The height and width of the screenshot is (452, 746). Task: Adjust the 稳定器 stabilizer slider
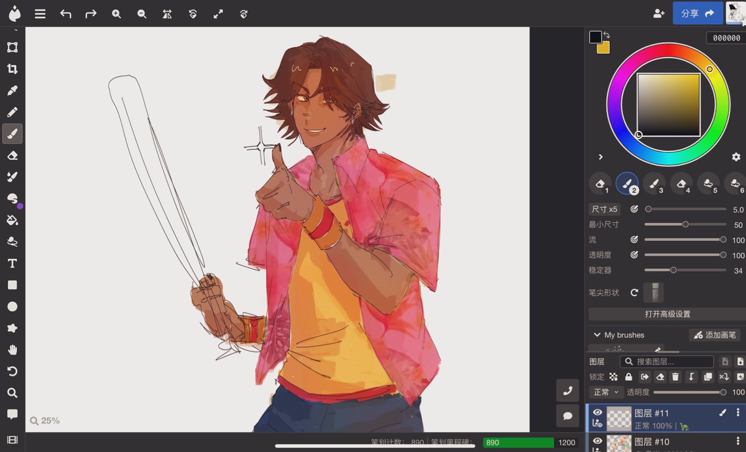click(685, 270)
